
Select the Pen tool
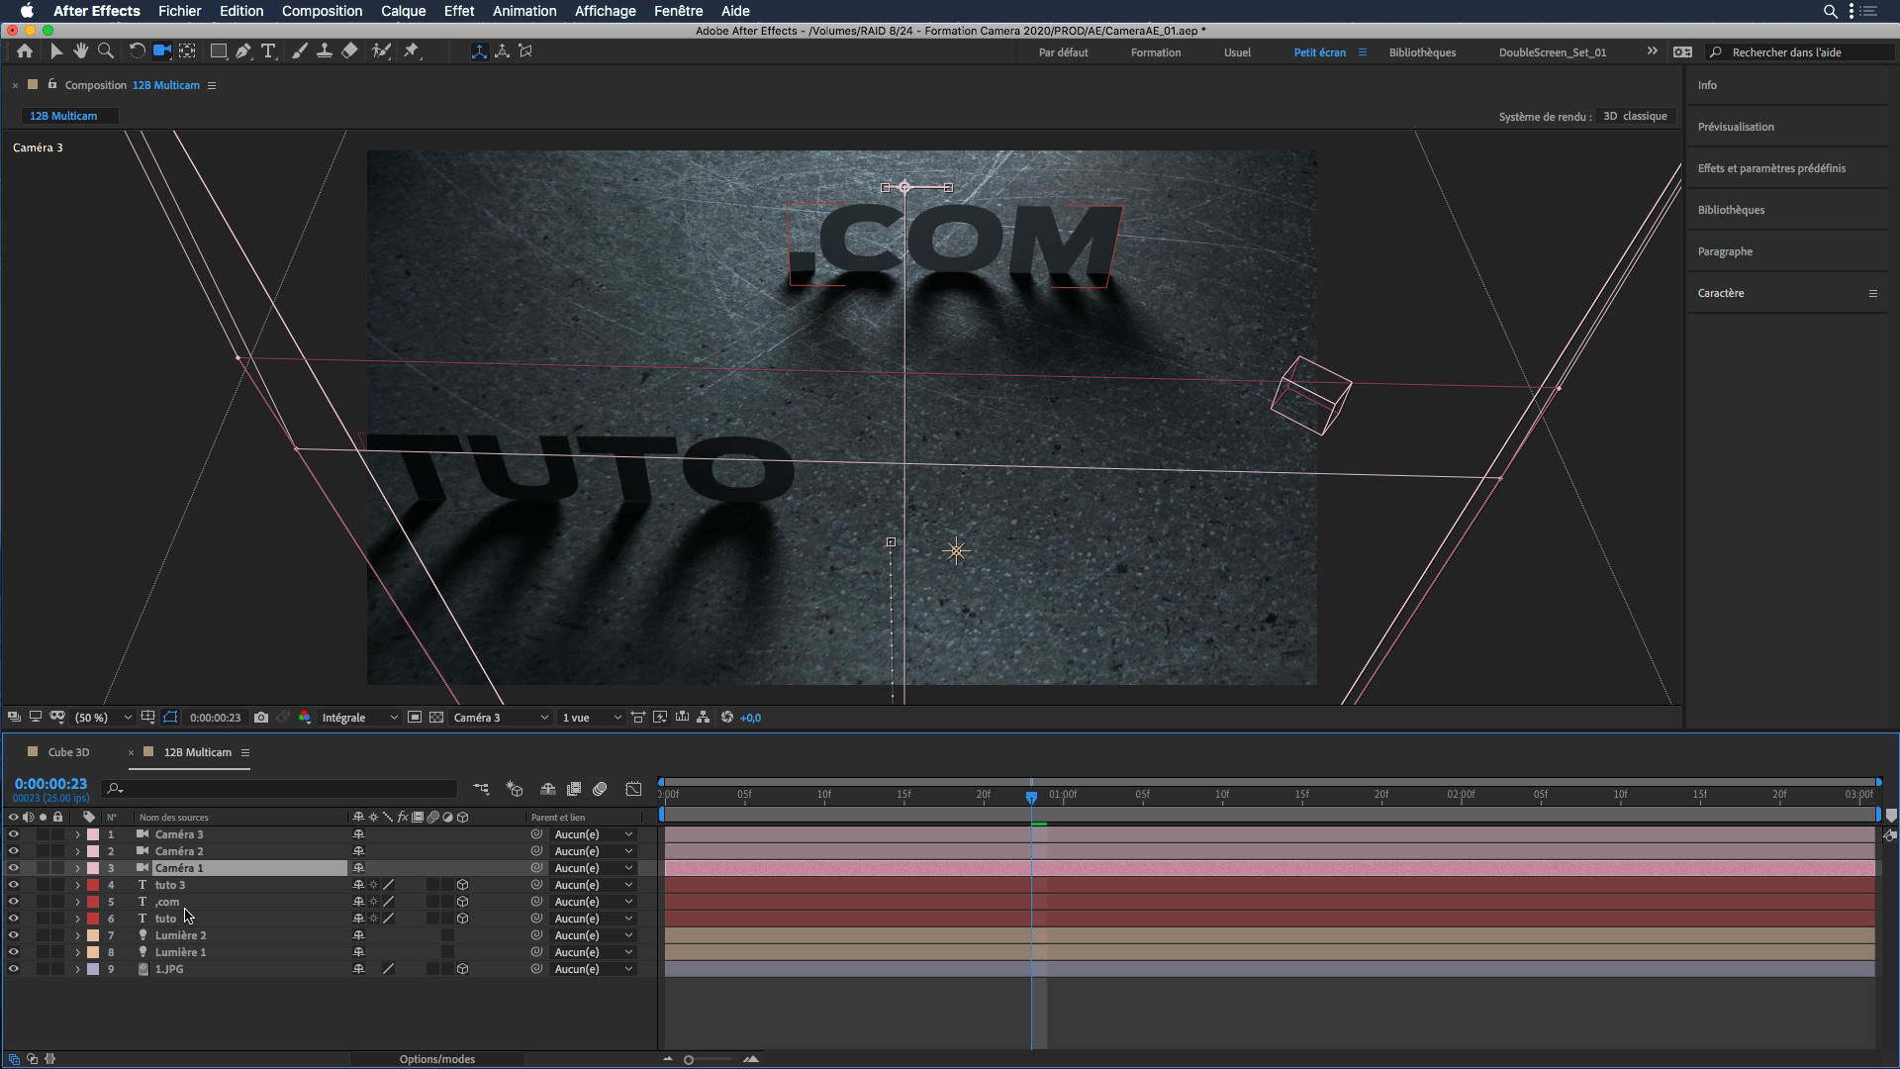click(x=243, y=51)
